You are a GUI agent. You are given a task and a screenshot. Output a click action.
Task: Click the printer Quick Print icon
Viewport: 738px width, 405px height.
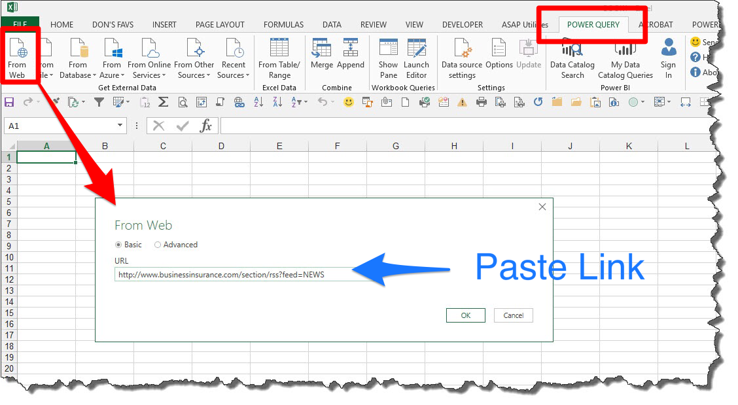point(481,101)
